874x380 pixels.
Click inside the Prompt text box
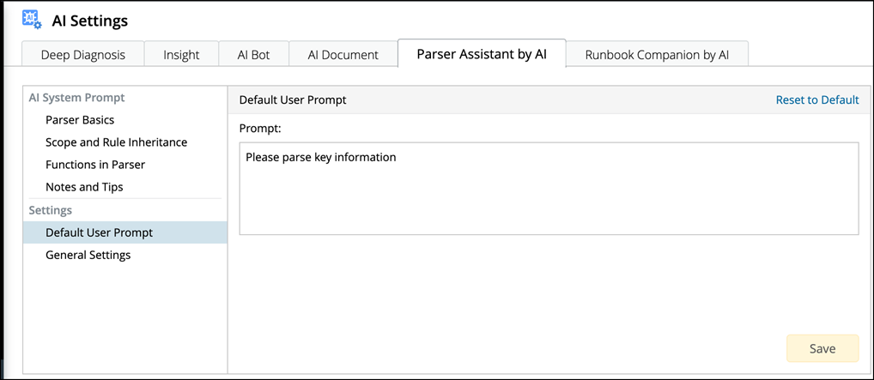click(x=549, y=189)
